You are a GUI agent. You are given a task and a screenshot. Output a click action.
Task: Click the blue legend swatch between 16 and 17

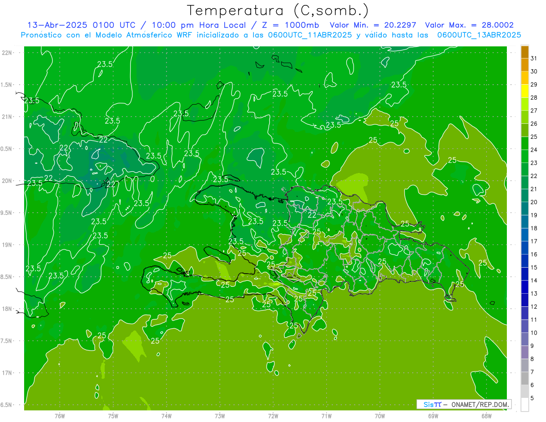[525, 248]
